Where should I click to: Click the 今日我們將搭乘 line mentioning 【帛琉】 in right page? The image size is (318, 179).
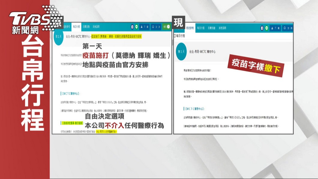tap(201, 79)
